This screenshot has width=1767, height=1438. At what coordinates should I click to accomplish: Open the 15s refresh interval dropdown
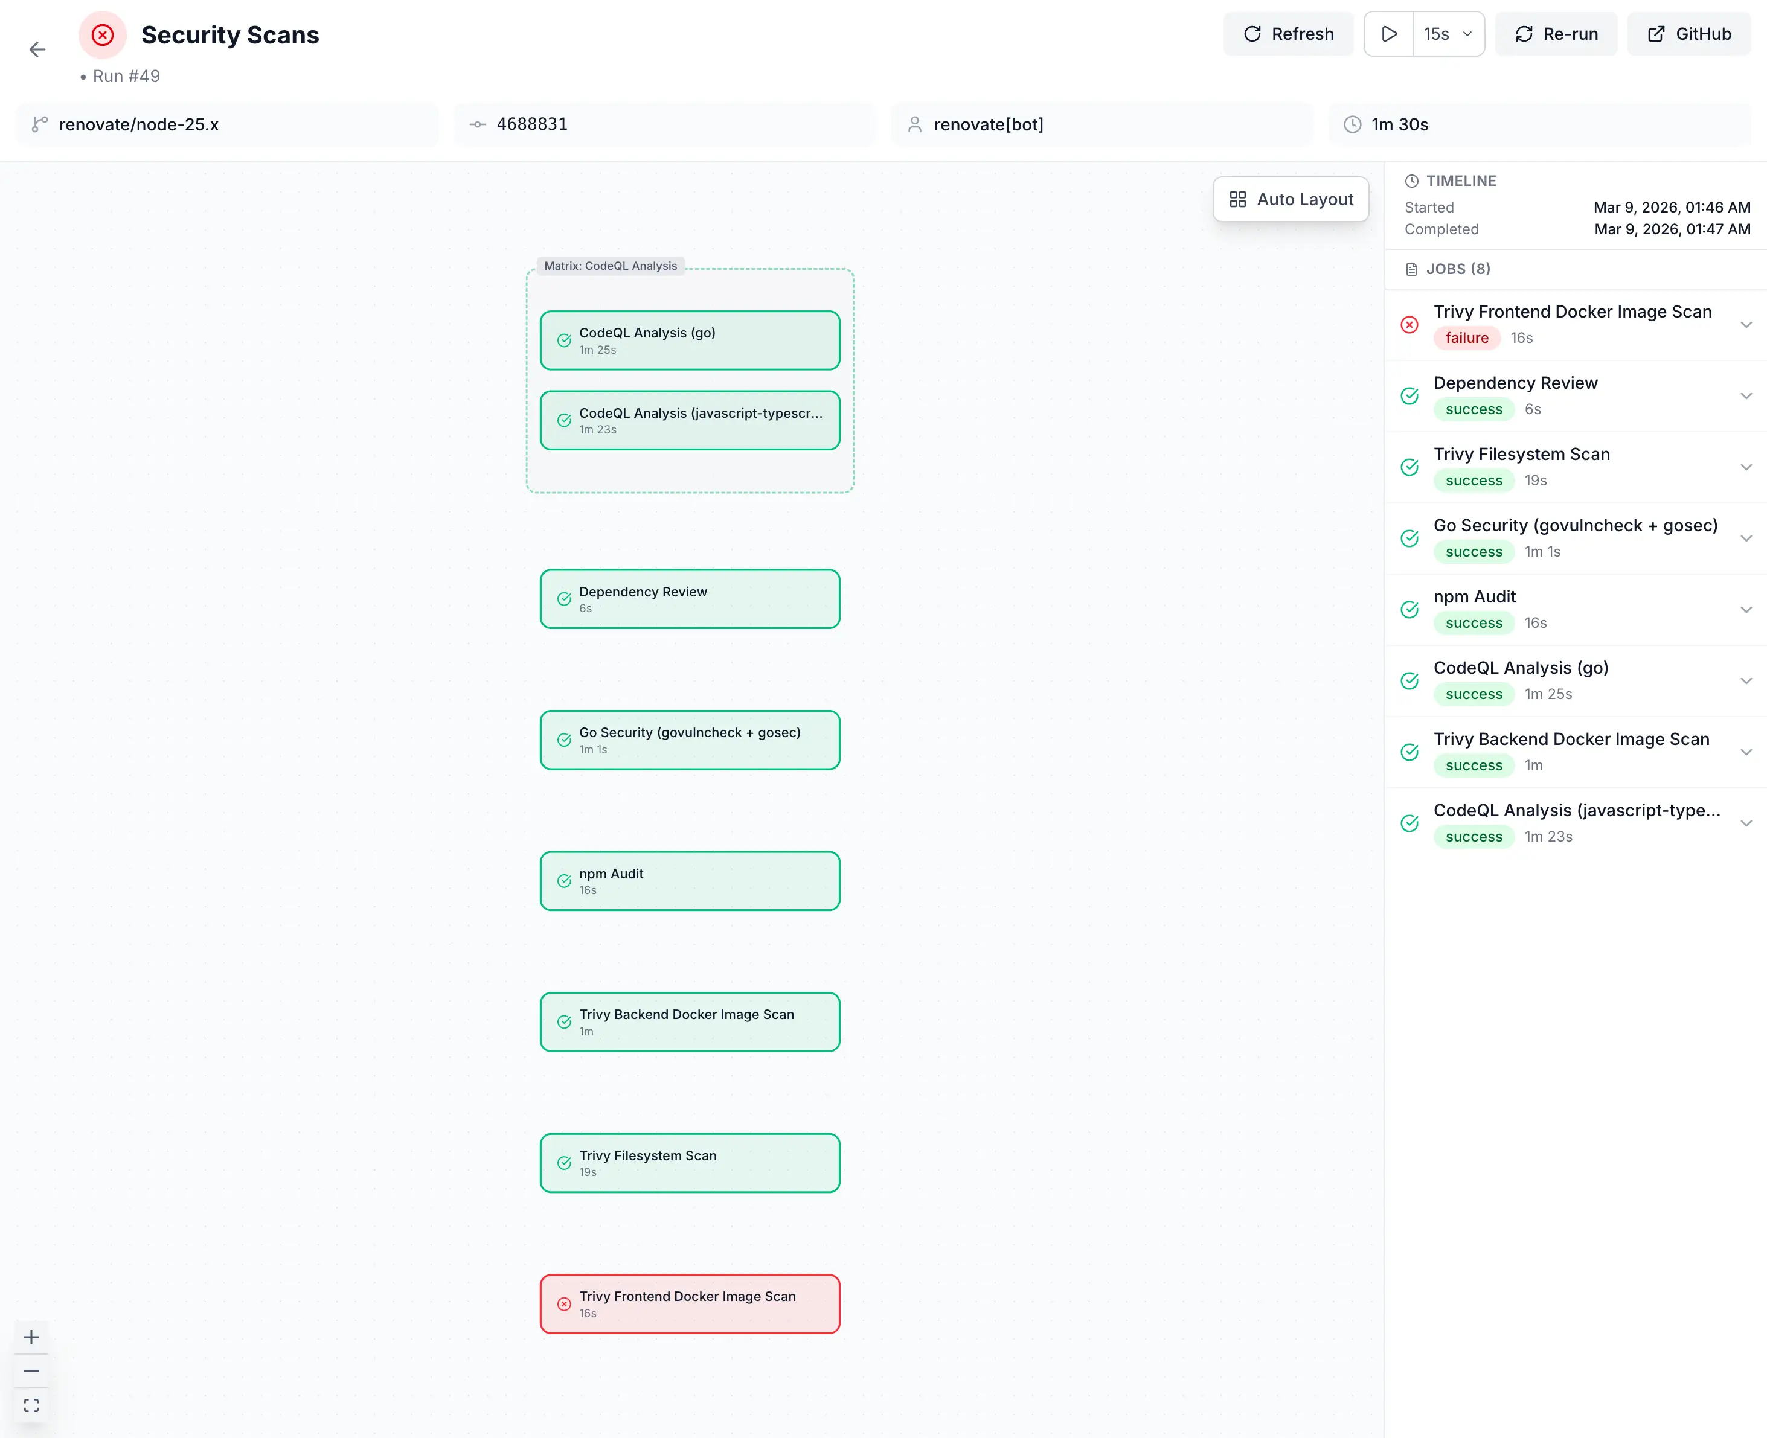pyautogui.click(x=1448, y=34)
